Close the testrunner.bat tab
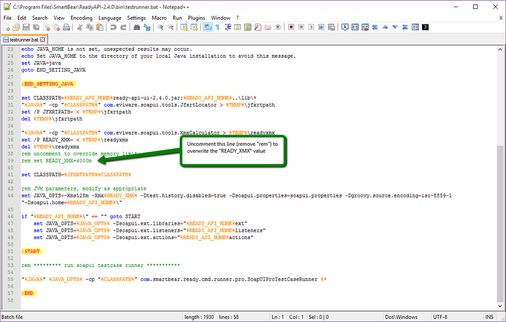This screenshot has width=506, height=322. (43, 39)
